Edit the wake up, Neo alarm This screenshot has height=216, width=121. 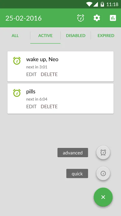point(31,75)
